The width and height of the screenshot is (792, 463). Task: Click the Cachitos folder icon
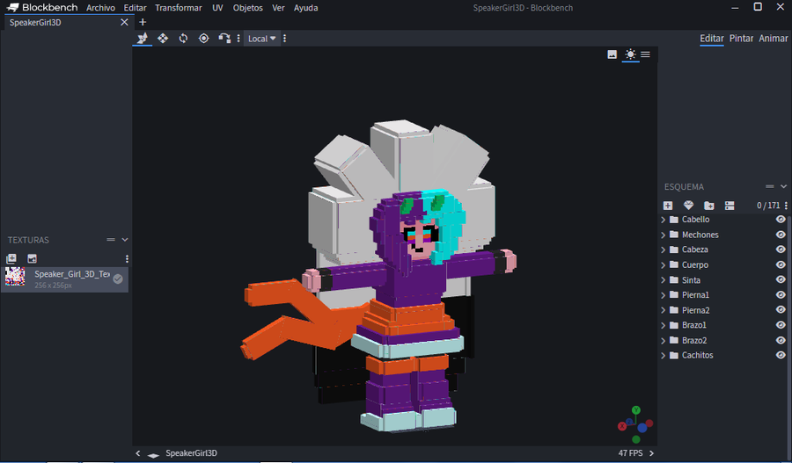[x=674, y=355]
